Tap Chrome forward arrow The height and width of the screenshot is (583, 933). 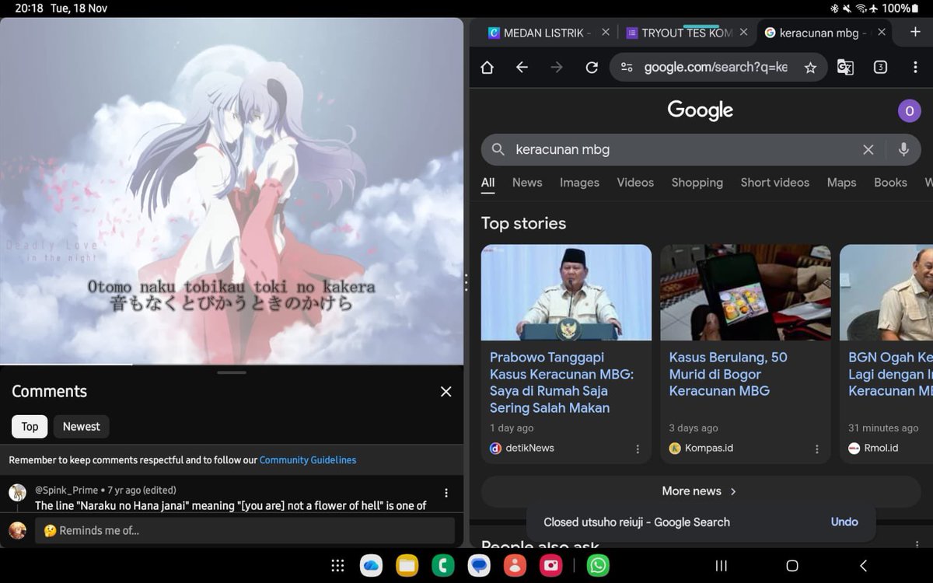click(x=557, y=68)
